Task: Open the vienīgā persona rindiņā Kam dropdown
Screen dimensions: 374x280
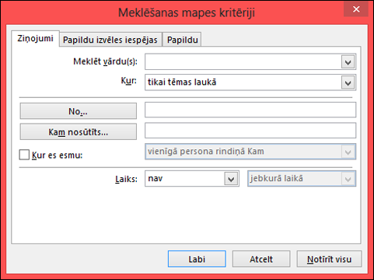Action: pos(250,152)
